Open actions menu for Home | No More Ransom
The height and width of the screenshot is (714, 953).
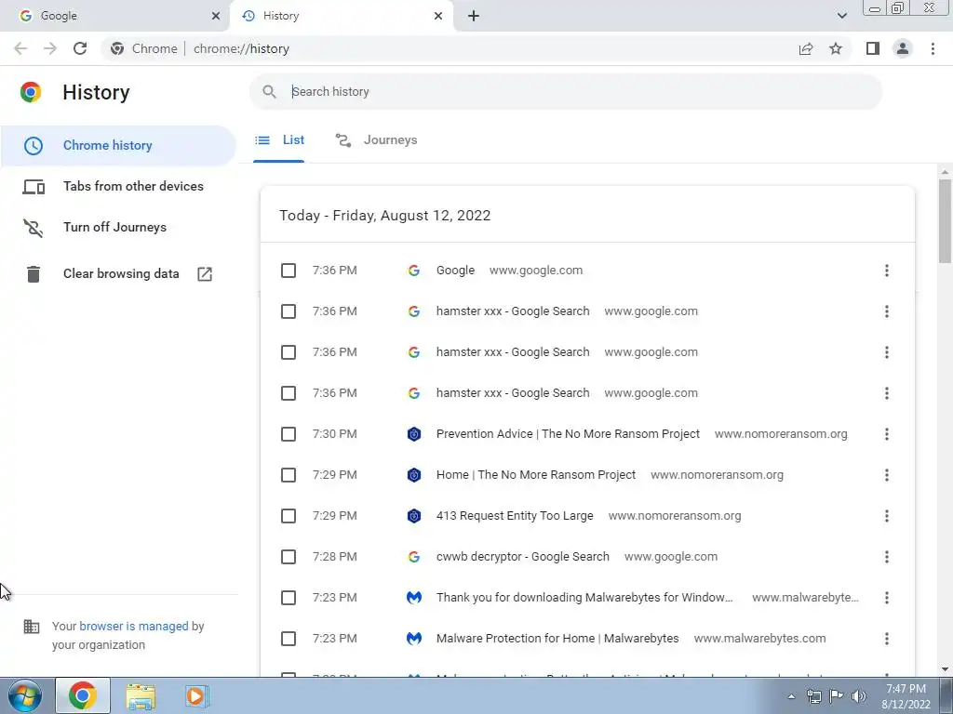(x=887, y=475)
